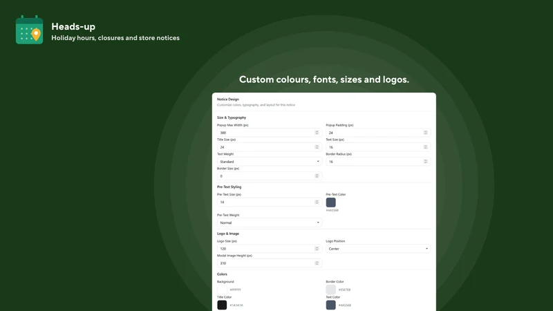Focus the Logo Size input showing 120
This screenshot has width=553, height=311.
pos(270,249)
